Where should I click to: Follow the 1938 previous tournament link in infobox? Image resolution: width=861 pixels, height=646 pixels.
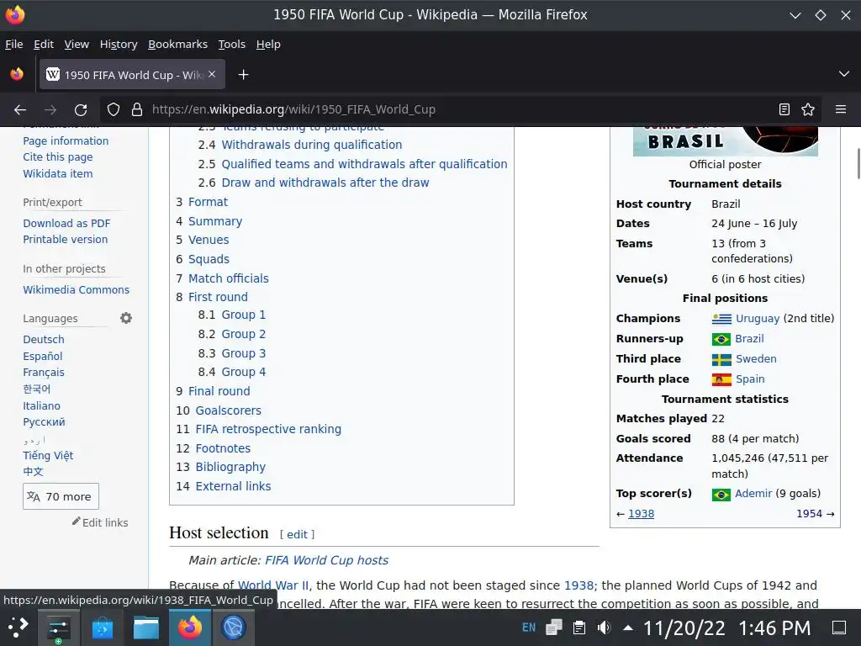(641, 514)
